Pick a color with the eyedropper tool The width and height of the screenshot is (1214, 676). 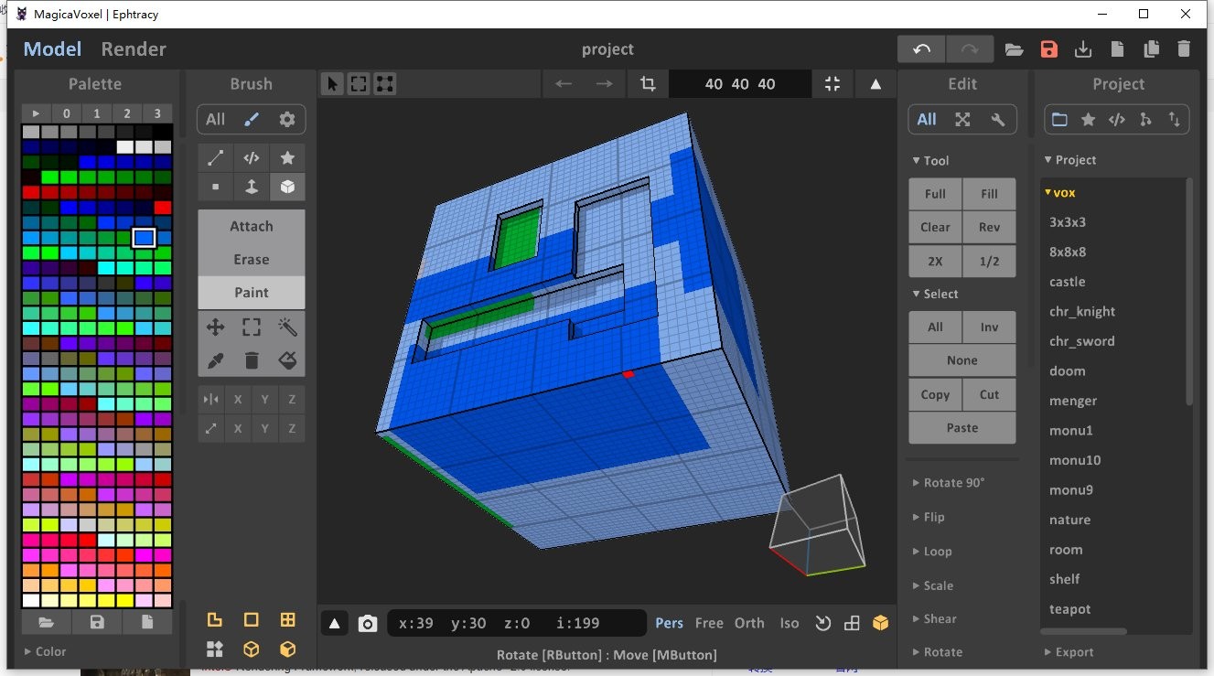(215, 360)
